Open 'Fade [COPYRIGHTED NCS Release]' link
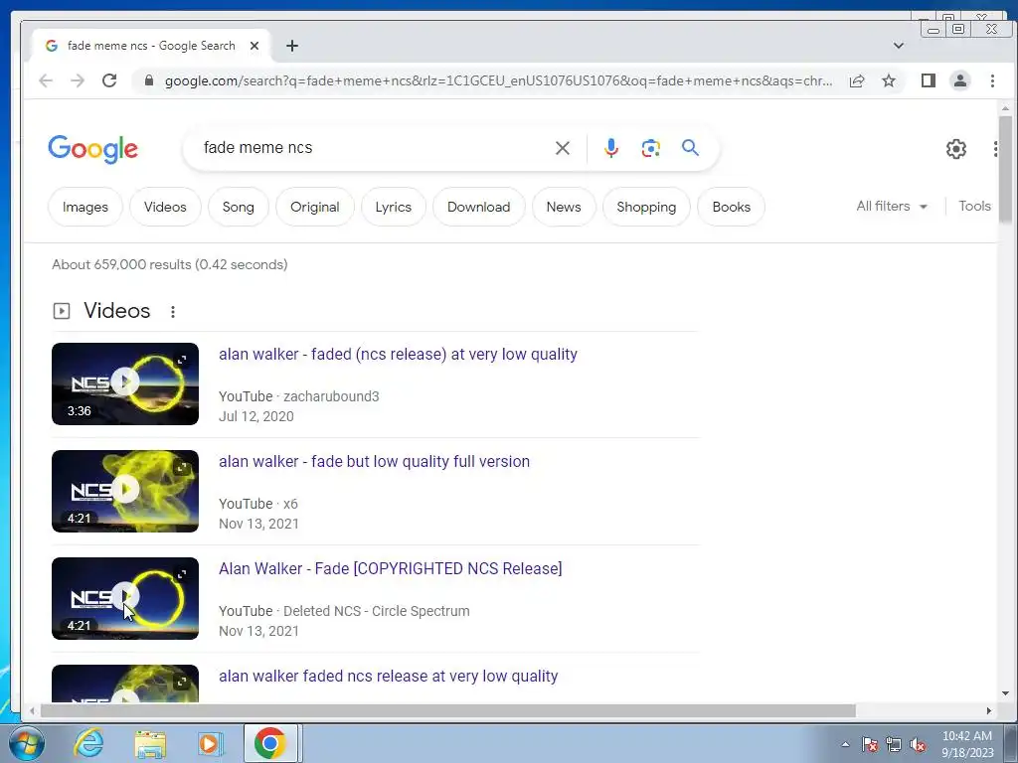This screenshot has height=763, width=1018. [390, 568]
